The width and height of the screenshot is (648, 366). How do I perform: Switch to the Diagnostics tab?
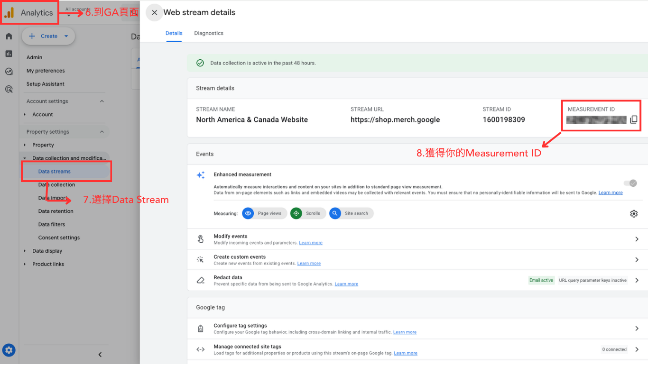(x=209, y=33)
